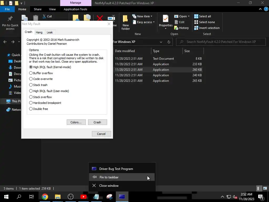The width and height of the screenshot is (269, 202).
Task: Select the 260 KB Application row
Action: pos(158,69)
